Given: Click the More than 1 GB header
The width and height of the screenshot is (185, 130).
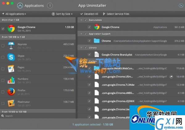Looking at the screenshot, I should [x=38, y=20].
